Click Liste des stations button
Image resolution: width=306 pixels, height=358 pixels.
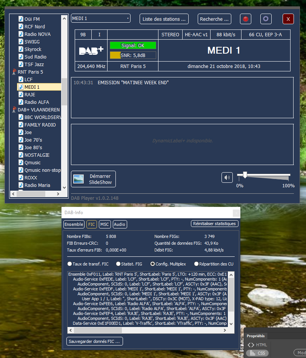click(x=164, y=19)
